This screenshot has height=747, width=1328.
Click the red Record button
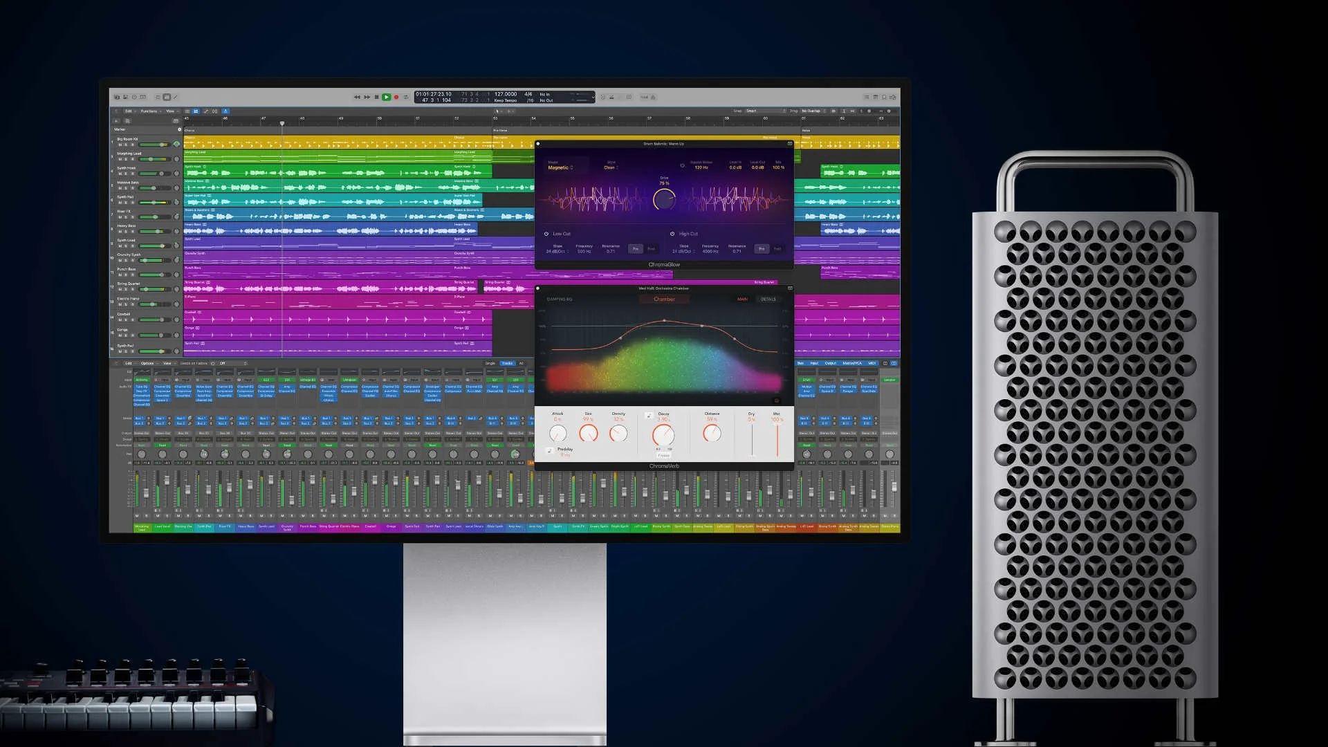[x=396, y=97]
